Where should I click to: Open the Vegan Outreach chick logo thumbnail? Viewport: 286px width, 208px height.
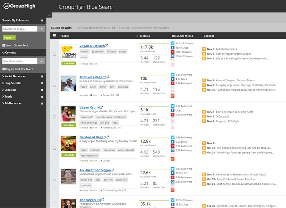[x=69, y=52]
